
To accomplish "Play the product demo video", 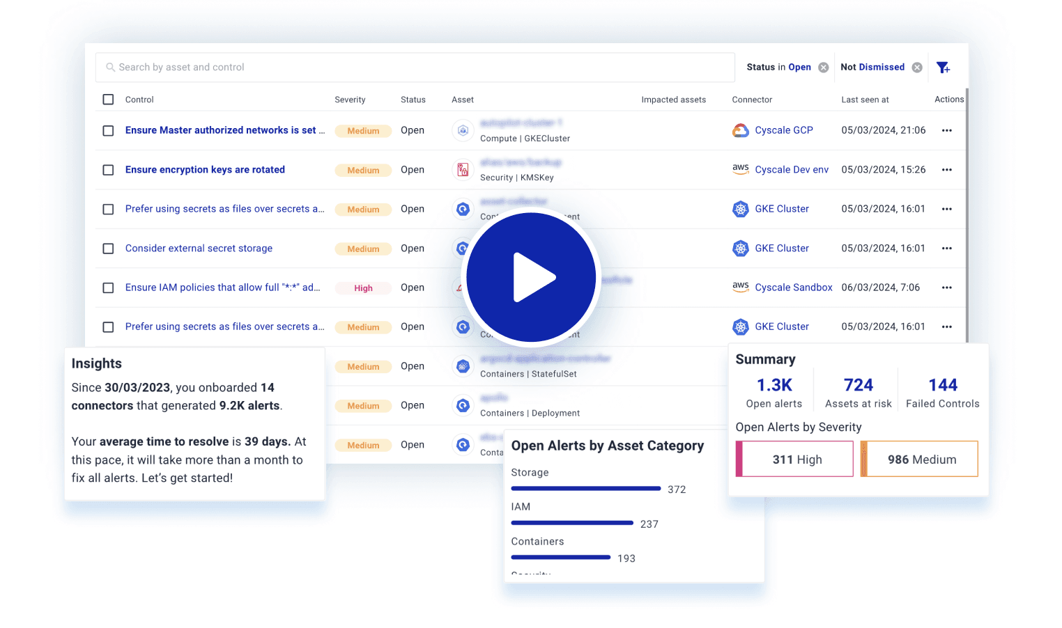I will [x=531, y=277].
